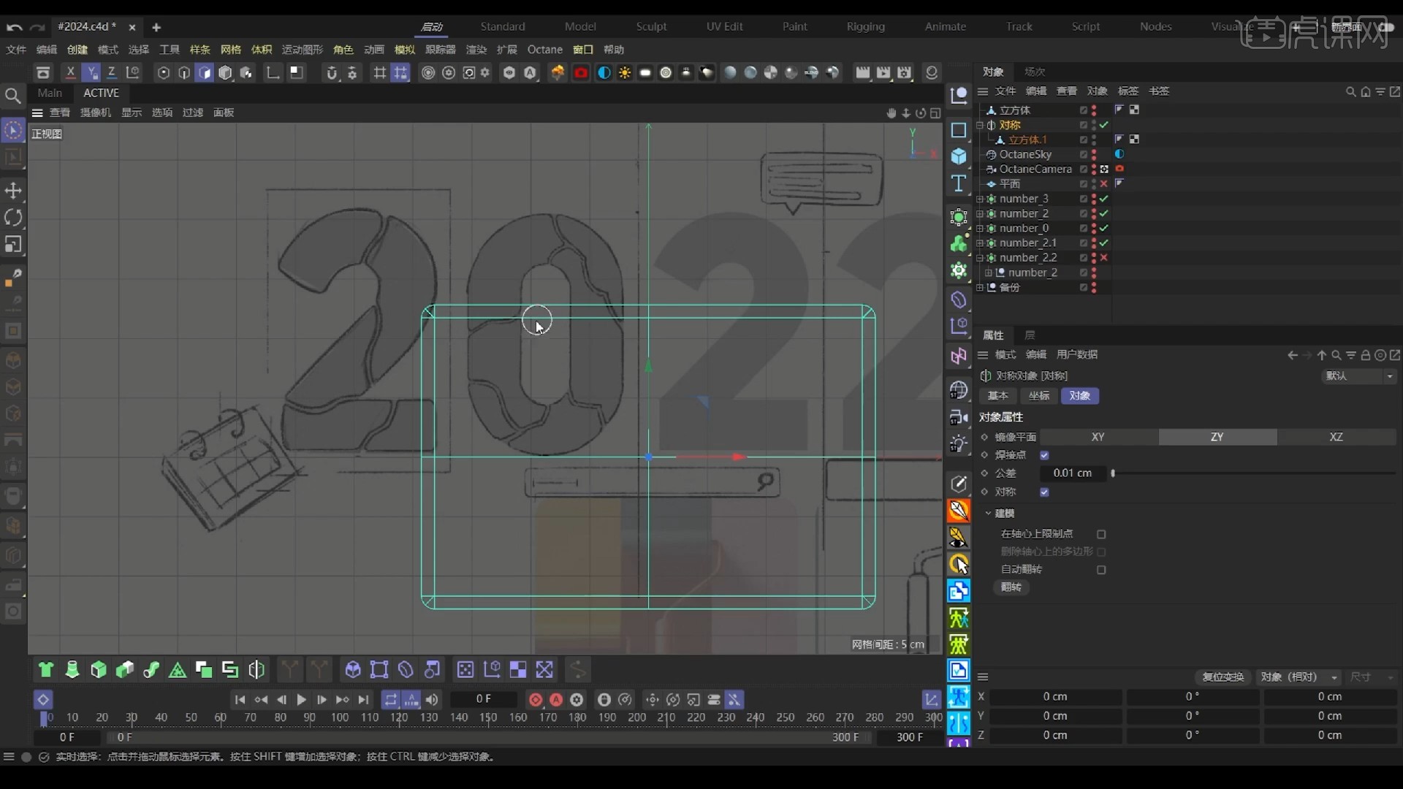The height and width of the screenshot is (789, 1403).
Task: Click the 公差 slider handle
Action: 1113,473
